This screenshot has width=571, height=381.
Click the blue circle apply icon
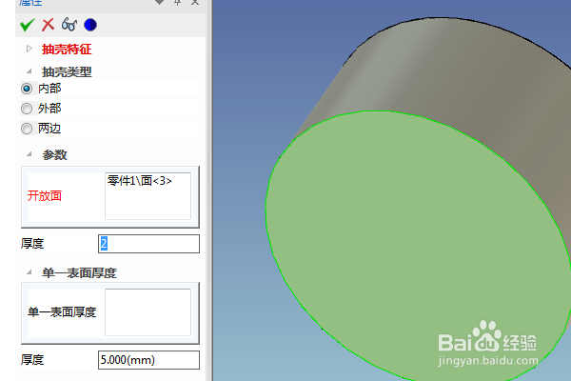click(x=90, y=25)
